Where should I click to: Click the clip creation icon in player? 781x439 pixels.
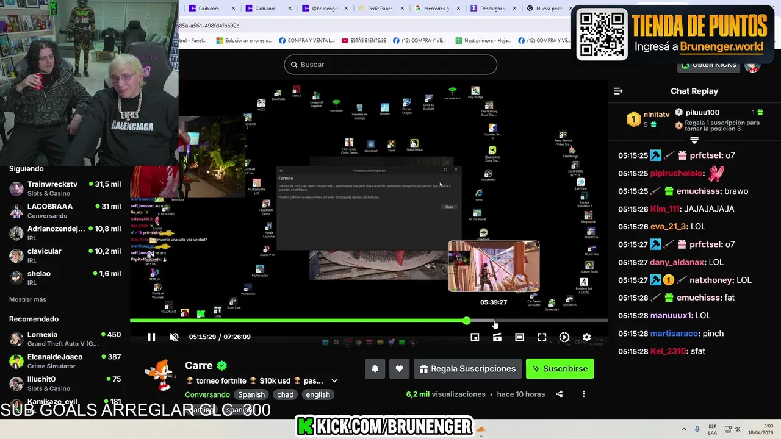497,337
